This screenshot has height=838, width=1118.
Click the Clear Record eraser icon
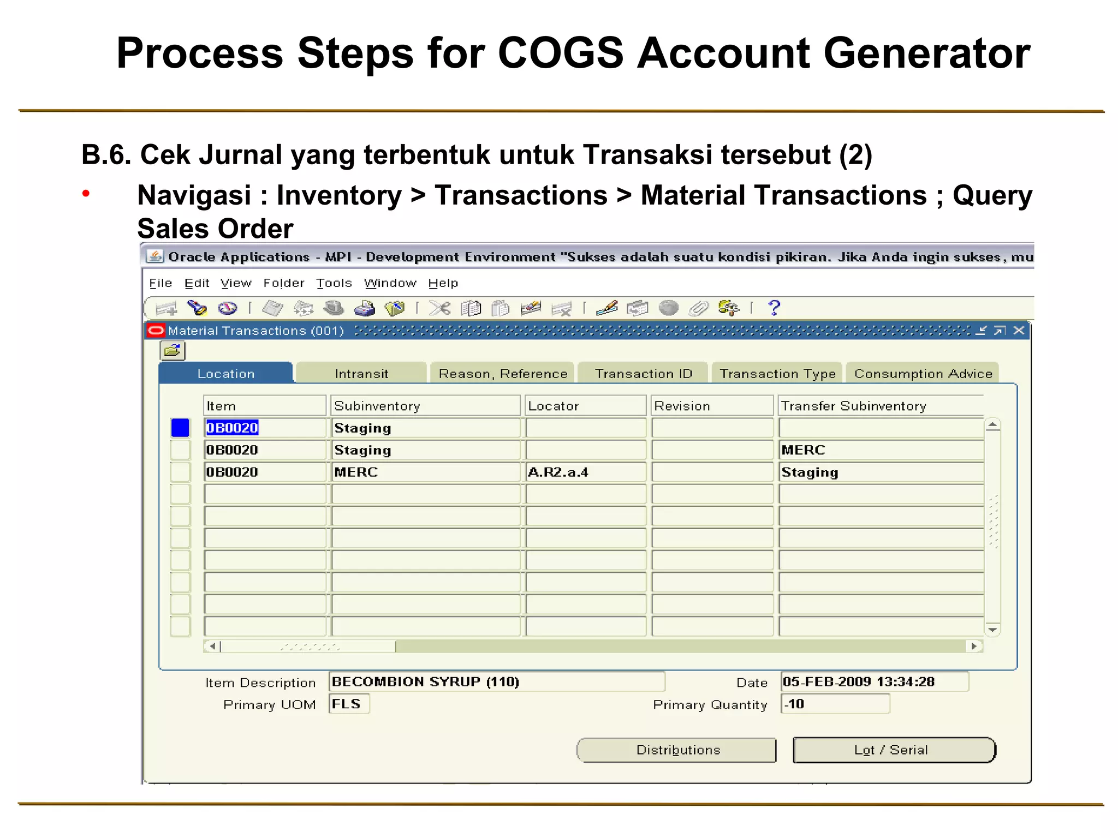point(531,308)
